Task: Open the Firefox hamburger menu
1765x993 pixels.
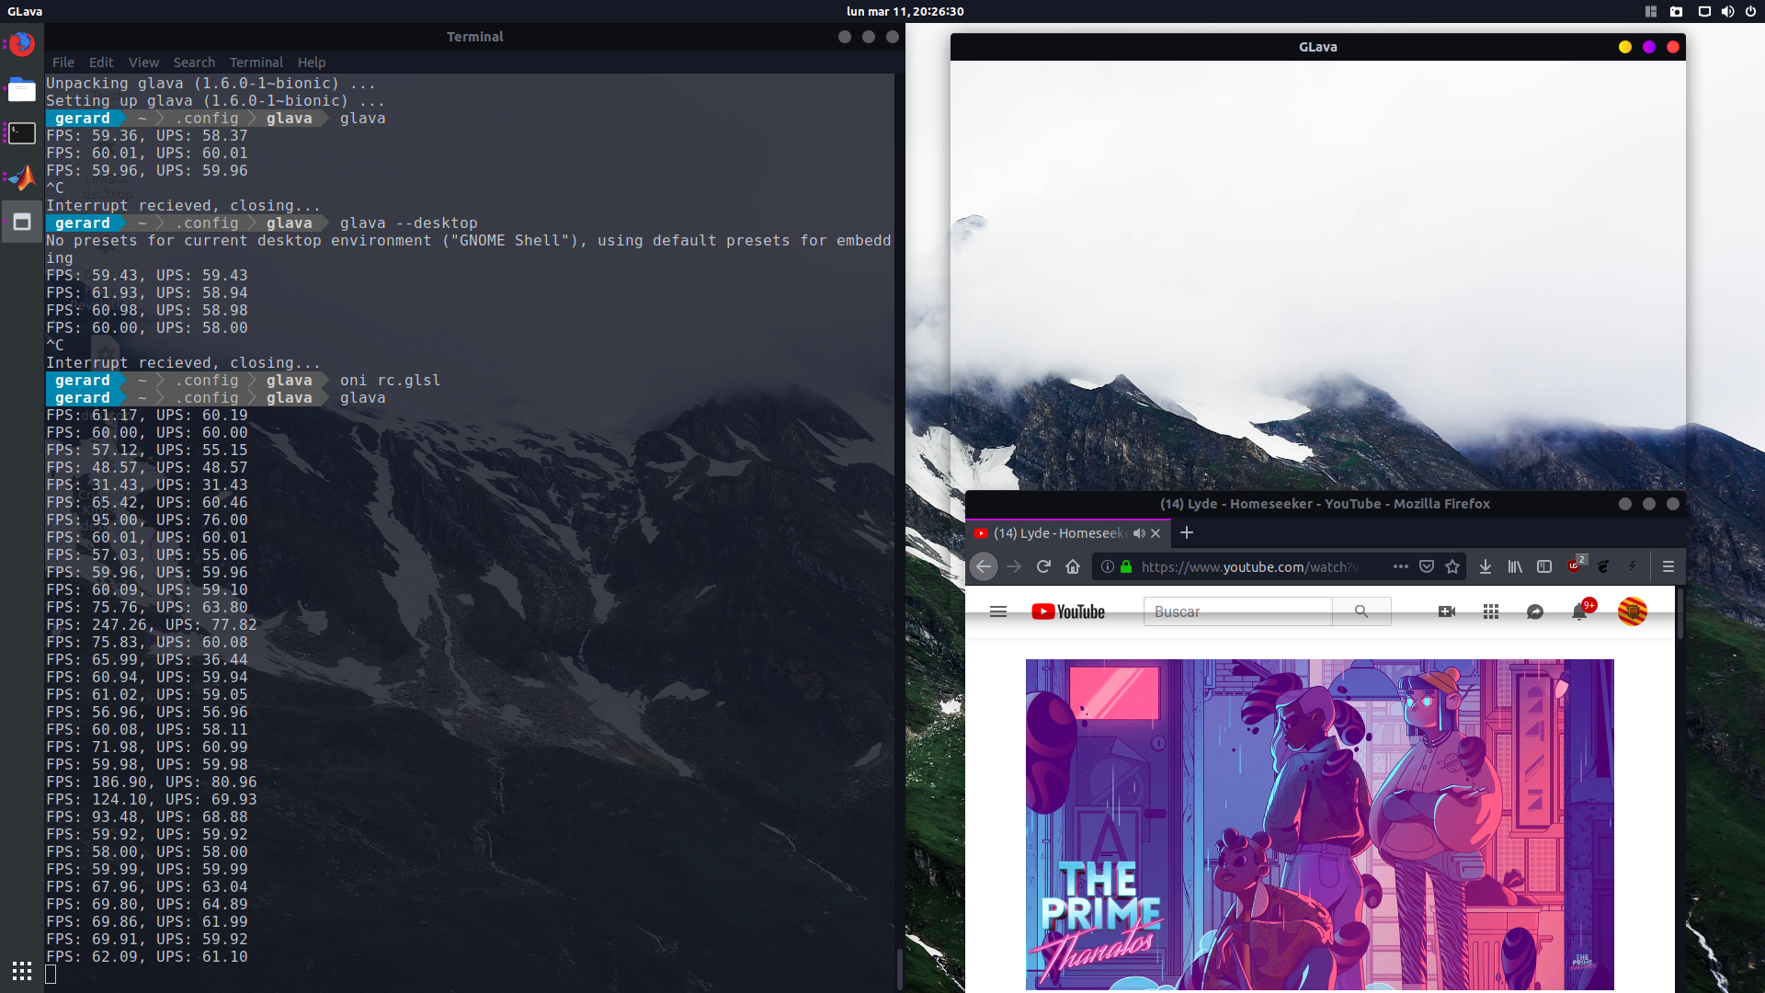Action: tap(1668, 566)
